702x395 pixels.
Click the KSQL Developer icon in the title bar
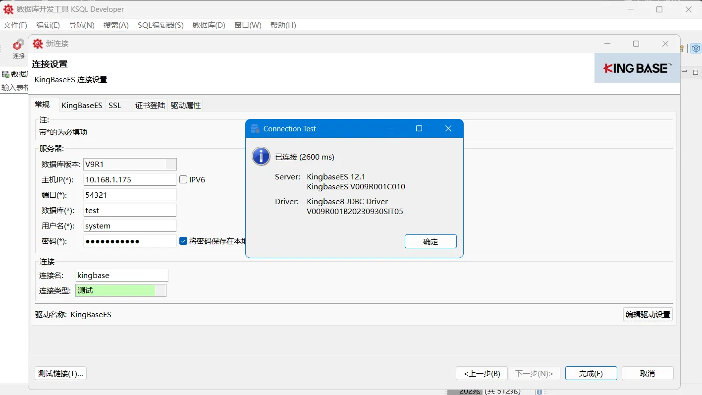coord(7,9)
